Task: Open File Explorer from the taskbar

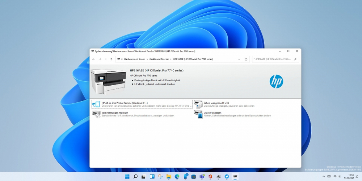Action: [169, 177]
